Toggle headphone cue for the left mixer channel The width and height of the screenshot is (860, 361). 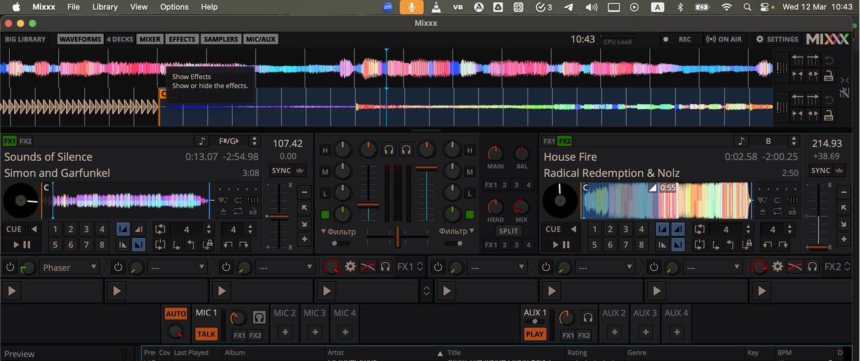coord(388,149)
